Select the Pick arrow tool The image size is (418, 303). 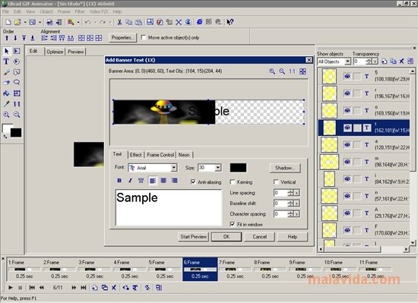click(x=6, y=51)
